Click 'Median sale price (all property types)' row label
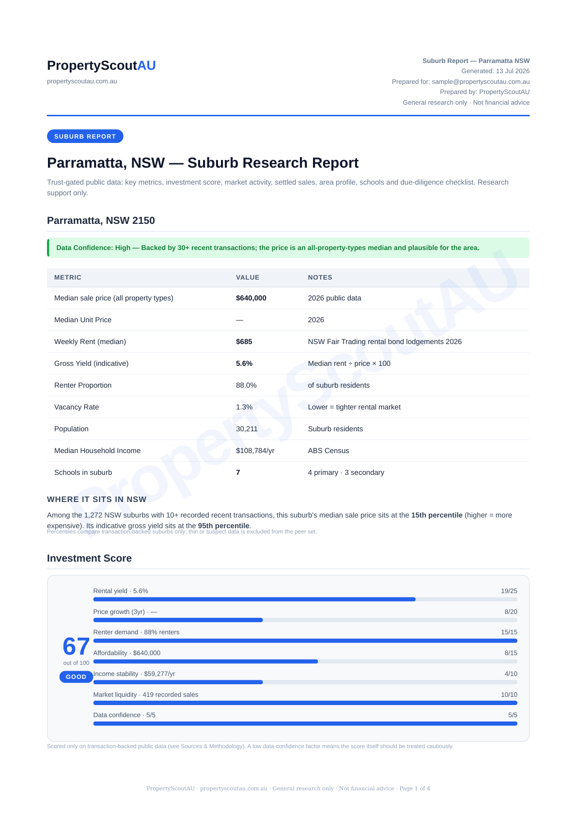The height and width of the screenshot is (816, 577). (x=114, y=298)
